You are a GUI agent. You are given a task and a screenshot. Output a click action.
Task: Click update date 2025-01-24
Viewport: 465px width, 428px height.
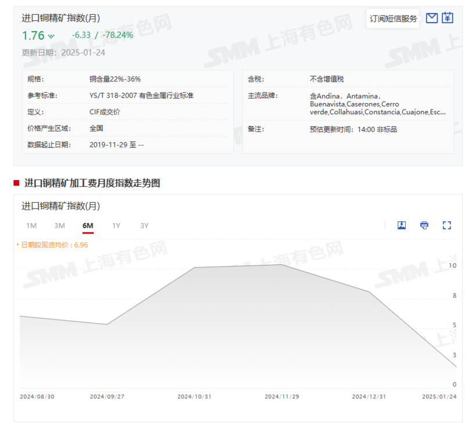(83, 52)
